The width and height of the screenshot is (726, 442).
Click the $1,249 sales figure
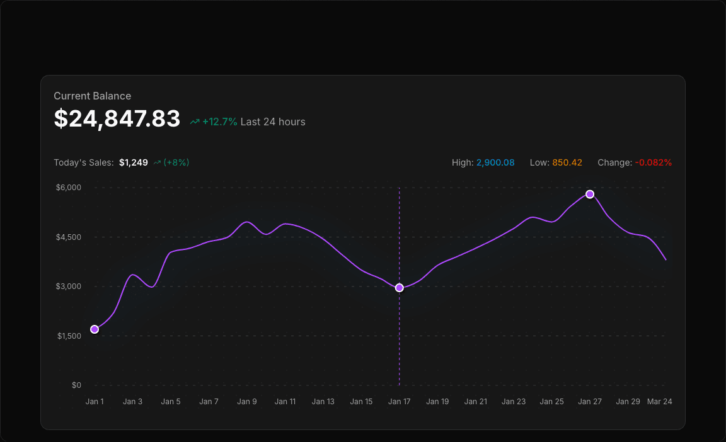click(x=133, y=162)
